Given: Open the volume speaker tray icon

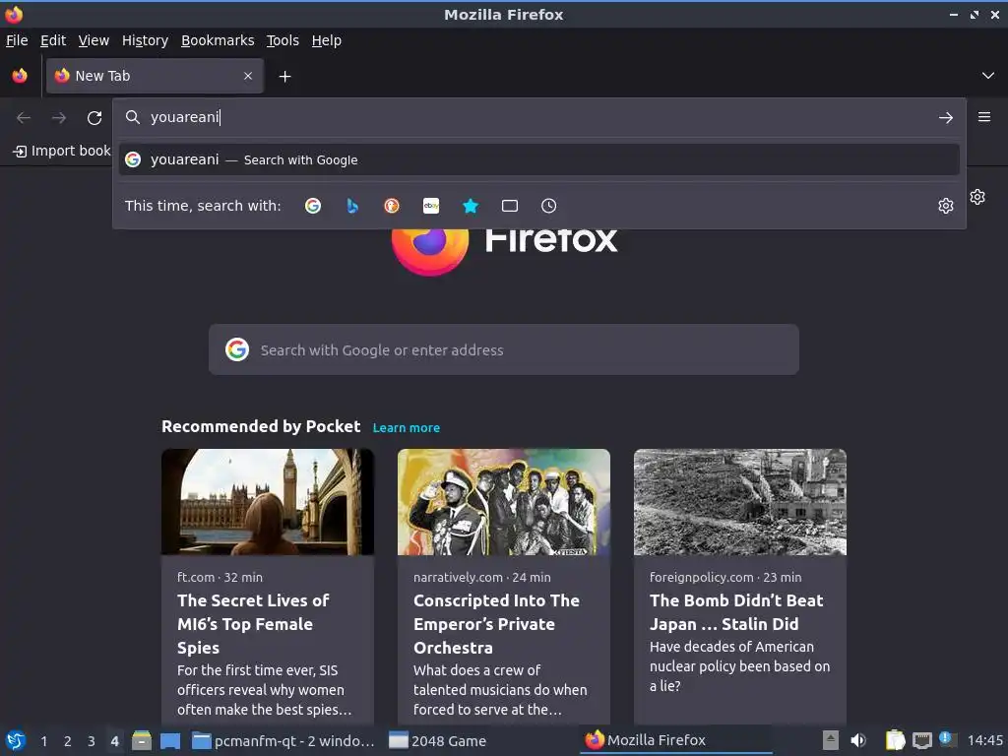Looking at the screenshot, I should 858,740.
